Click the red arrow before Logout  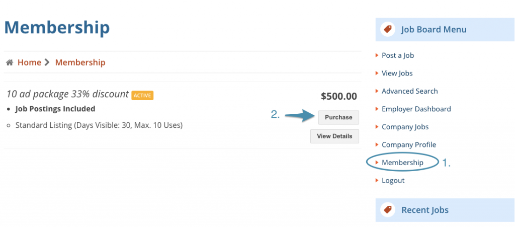[377, 180]
